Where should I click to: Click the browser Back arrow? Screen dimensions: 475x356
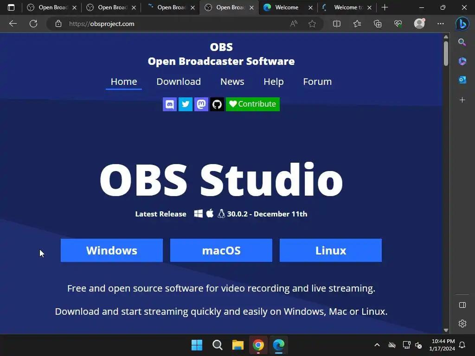(13, 24)
